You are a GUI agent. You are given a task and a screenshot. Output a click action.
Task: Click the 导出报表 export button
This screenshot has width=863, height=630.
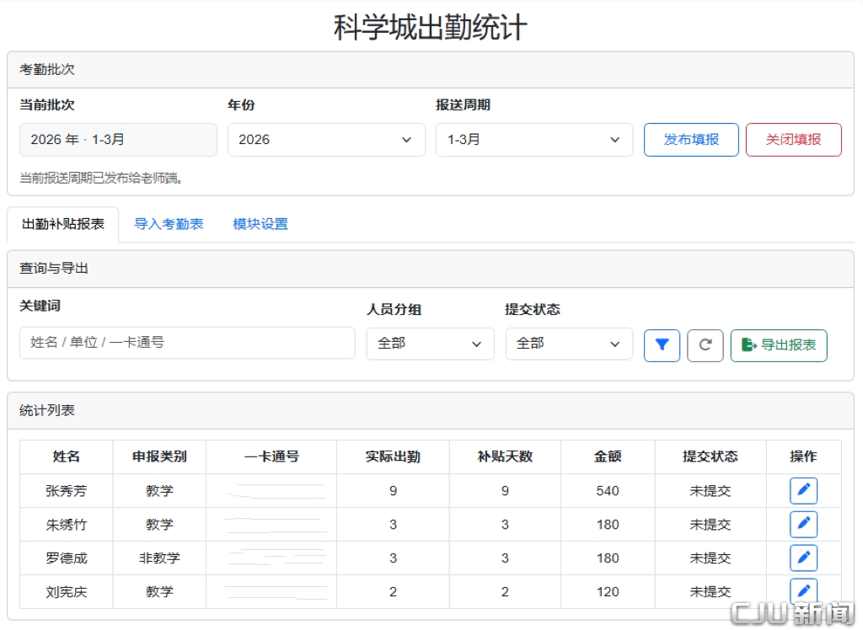click(779, 345)
